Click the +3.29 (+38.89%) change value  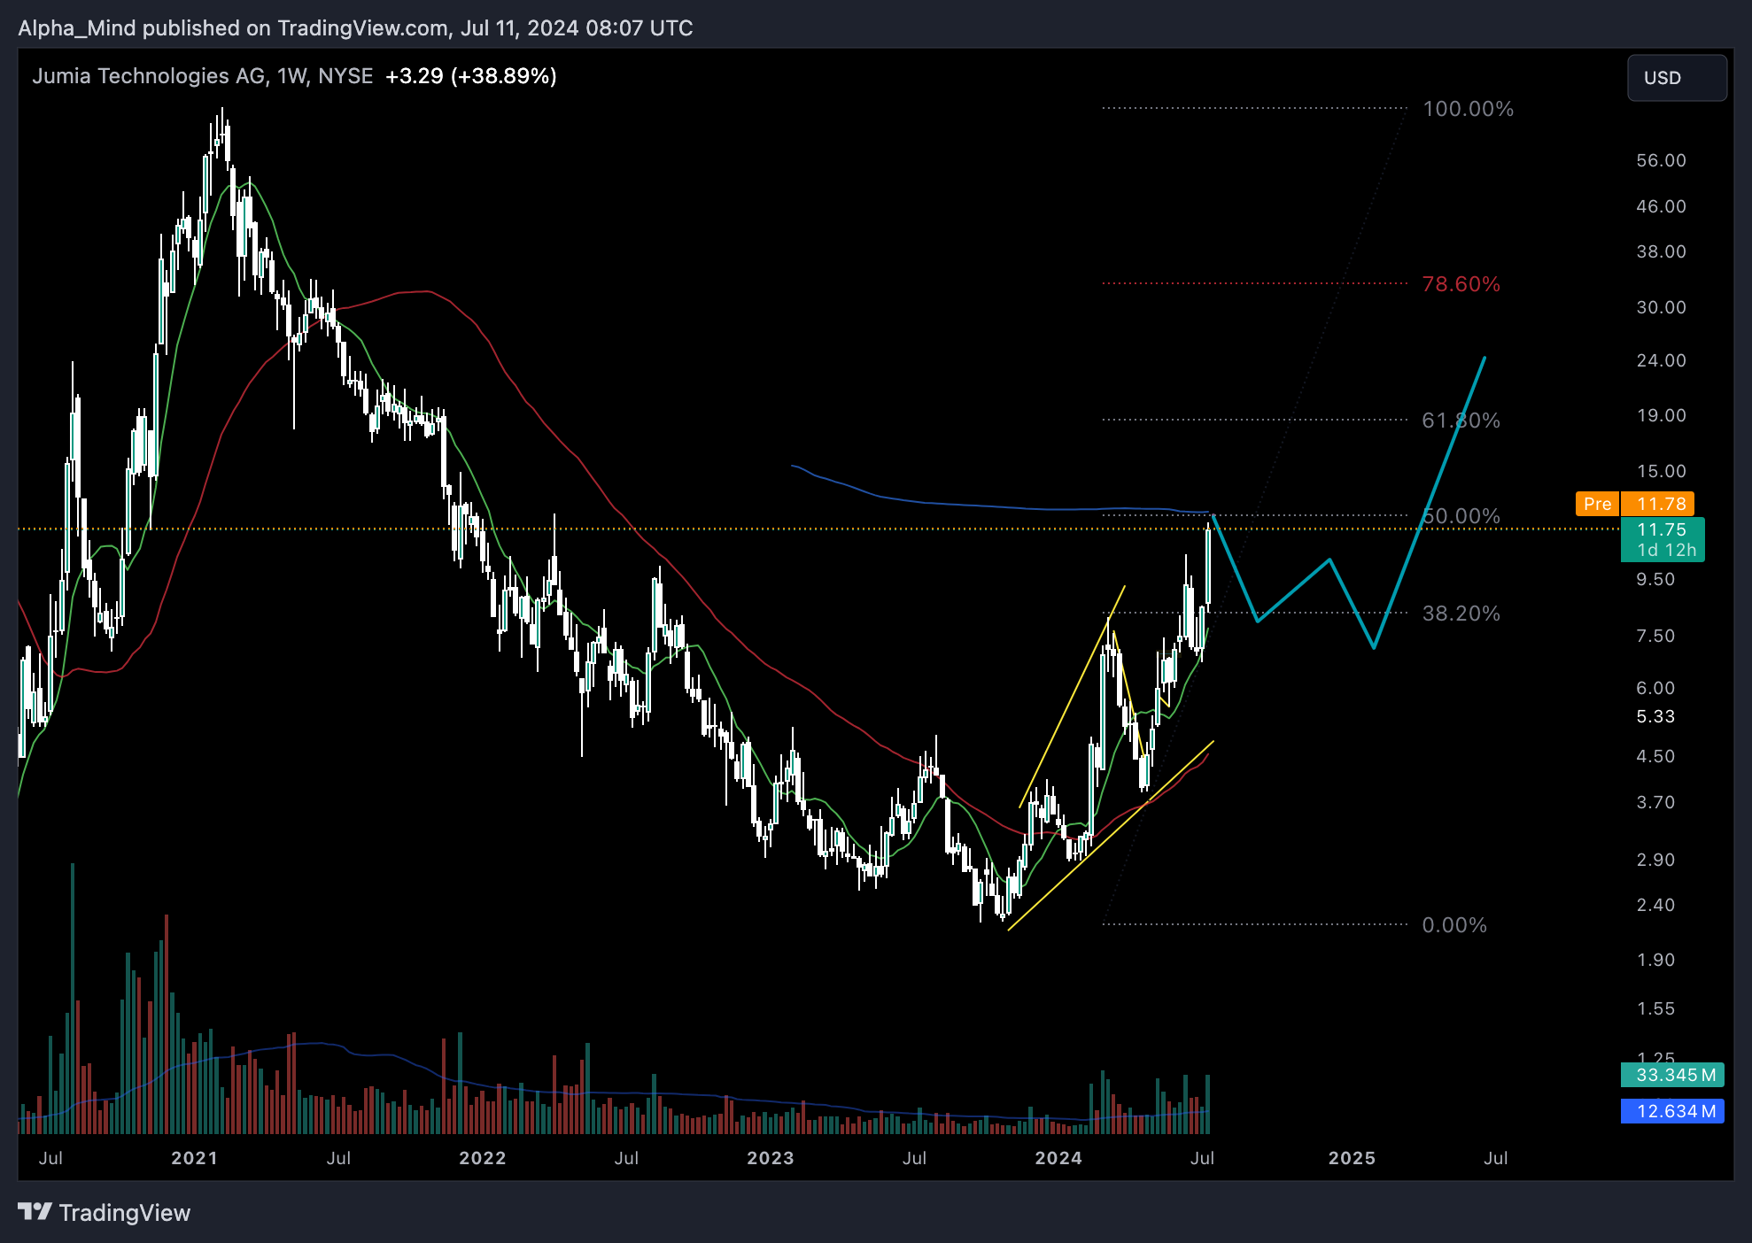click(471, 76)
